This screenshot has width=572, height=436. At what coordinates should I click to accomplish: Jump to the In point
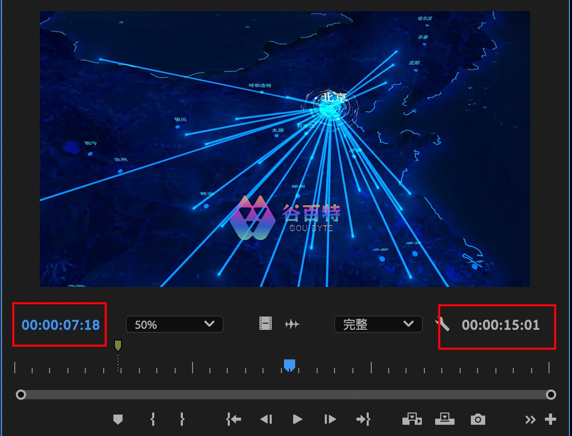click(x=233, y=419)
